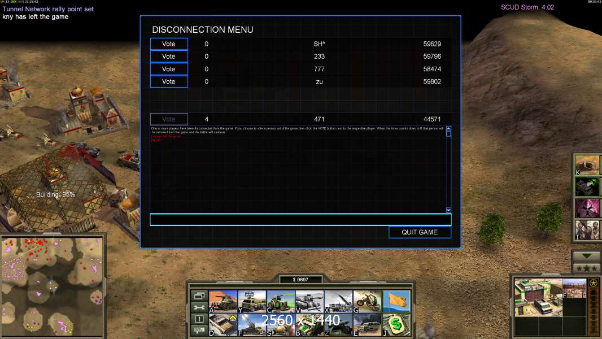Image resolution: width=602 pixels, height=339 pixels.
Task: Select the Arms Dealer building portrait
Action: (538, 298)
